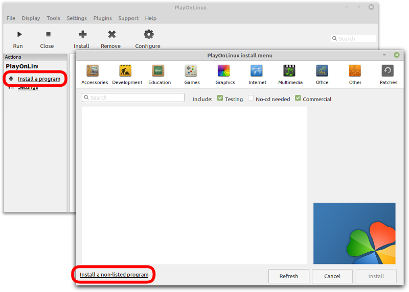Toggle the Commercial checkbox
The height and width of the screenshot is (292, 409).
298,98
